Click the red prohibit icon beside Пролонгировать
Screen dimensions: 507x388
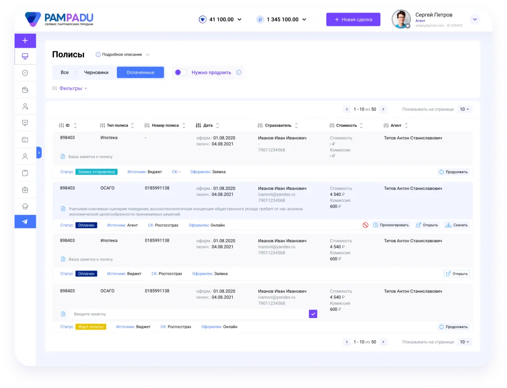pos(365,225)
